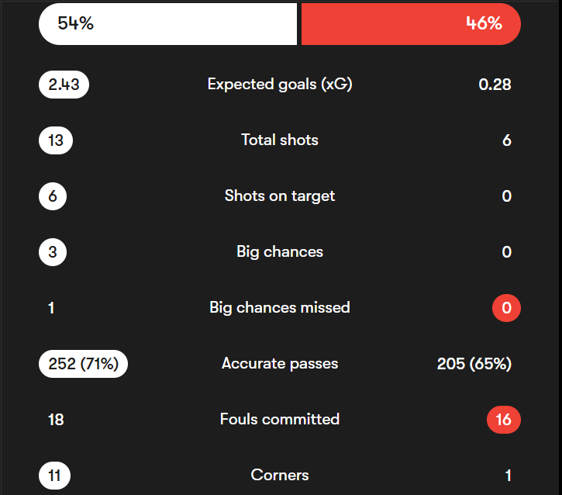Screen dimensions: 562x495
Task: Click the 2.43 expected goals badge
Action: coord(64,85)
